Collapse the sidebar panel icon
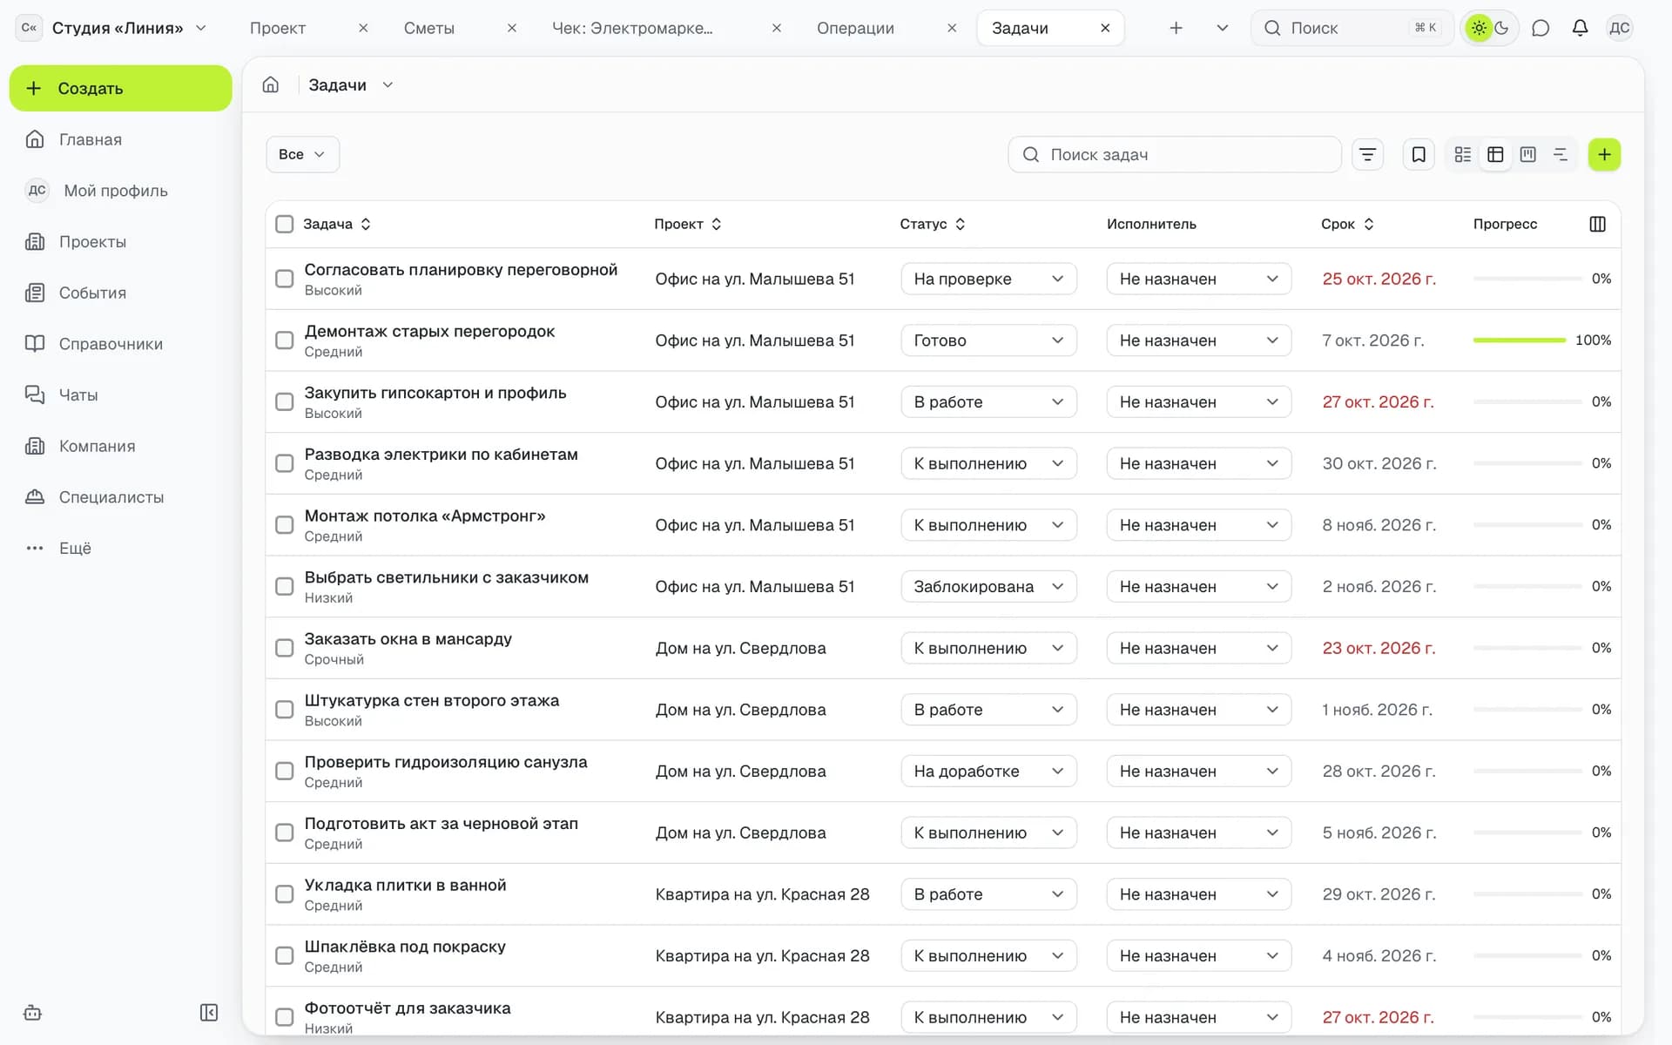 (209, 1012)
